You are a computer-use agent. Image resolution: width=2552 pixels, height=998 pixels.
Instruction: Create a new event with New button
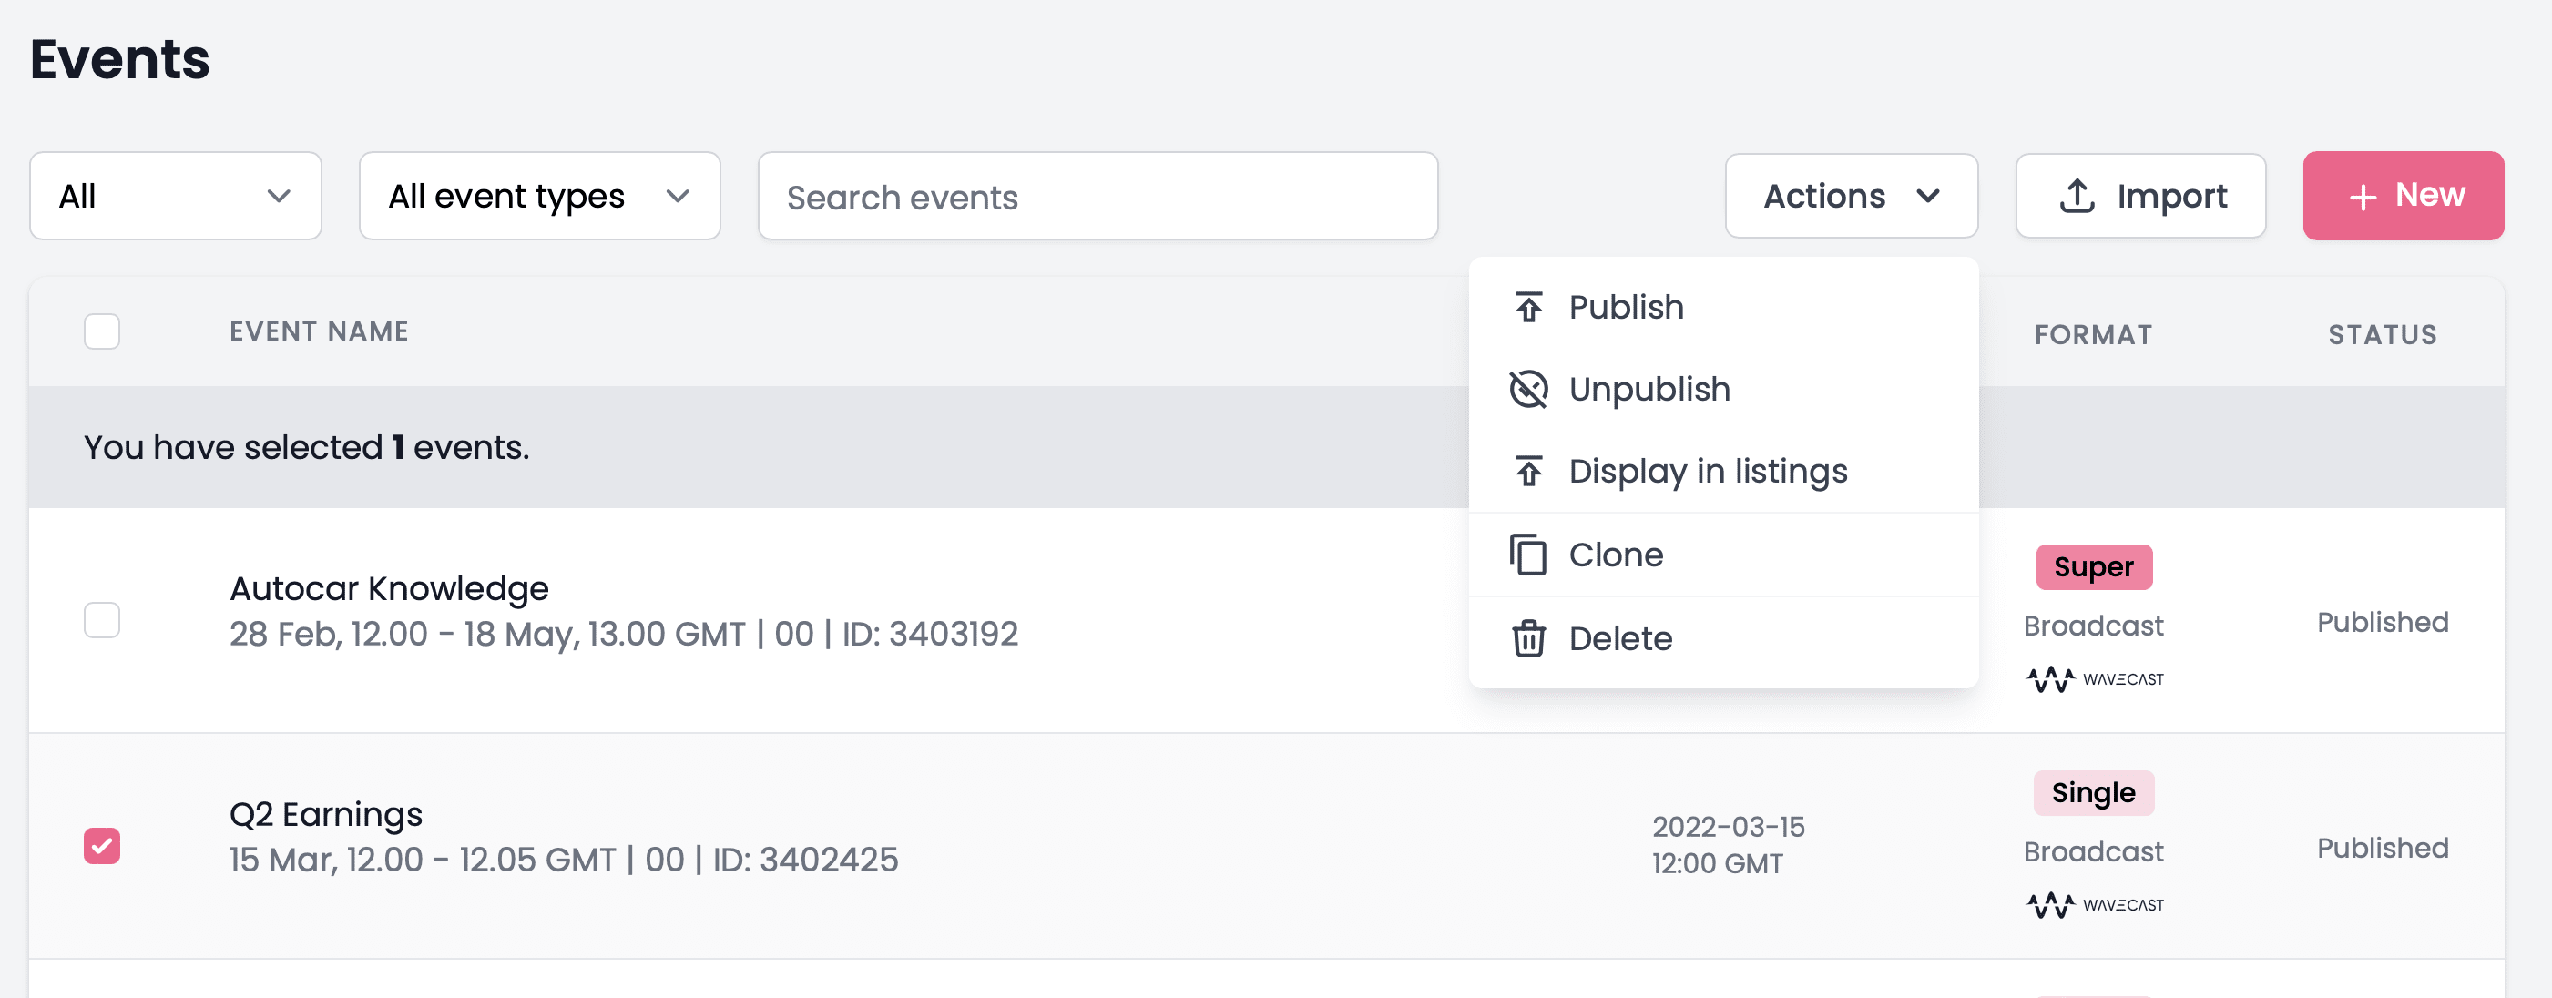pos(2403,196)
